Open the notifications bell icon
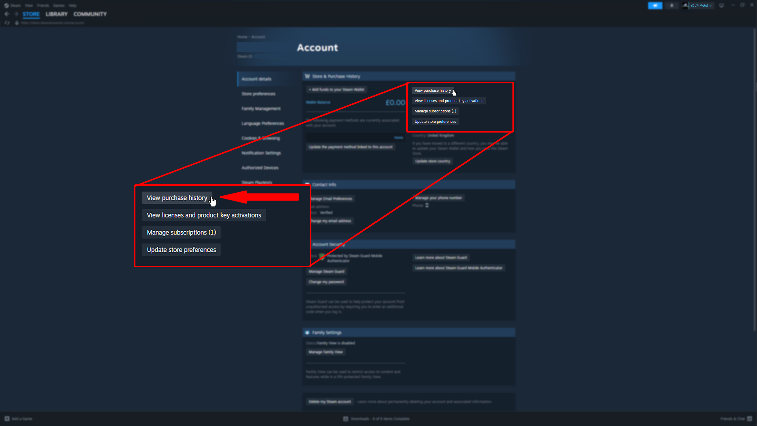Screen dimensions: 757x426 coord(672,6)
